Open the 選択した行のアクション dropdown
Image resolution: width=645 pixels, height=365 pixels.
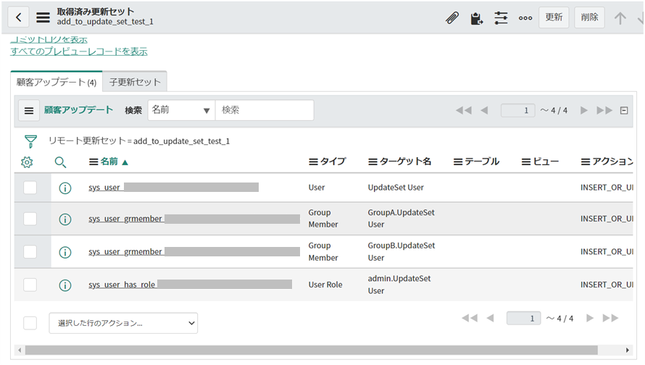123,323
